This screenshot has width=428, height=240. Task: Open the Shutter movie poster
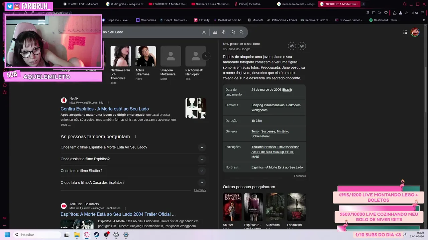[x=232, y=207]
